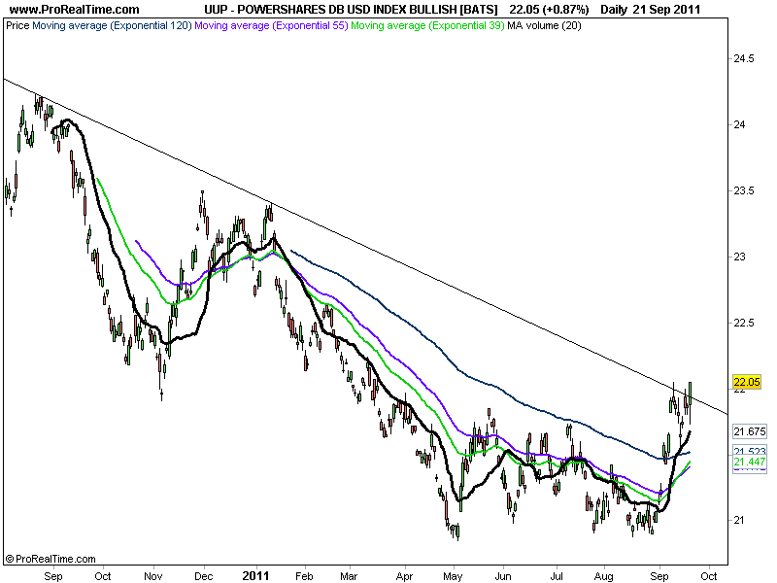Click the 'Jun' label on time axis

[503, 576]
